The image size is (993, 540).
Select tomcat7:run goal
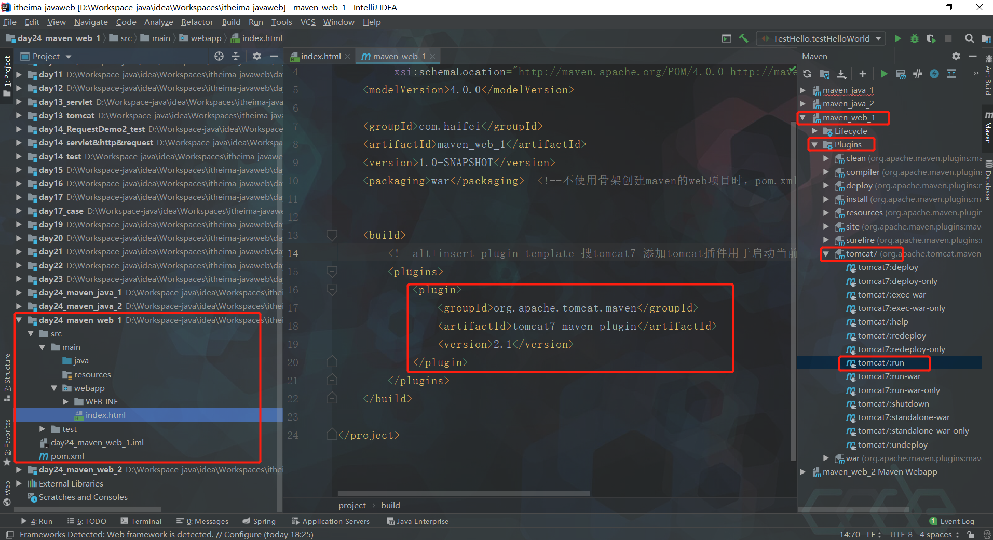click(881, 363)
